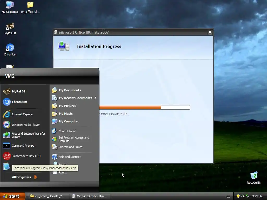Open My Computer desktop icon
Viewport: 267px width, 200px height.
pyautogui.click(x=10, y=7)
